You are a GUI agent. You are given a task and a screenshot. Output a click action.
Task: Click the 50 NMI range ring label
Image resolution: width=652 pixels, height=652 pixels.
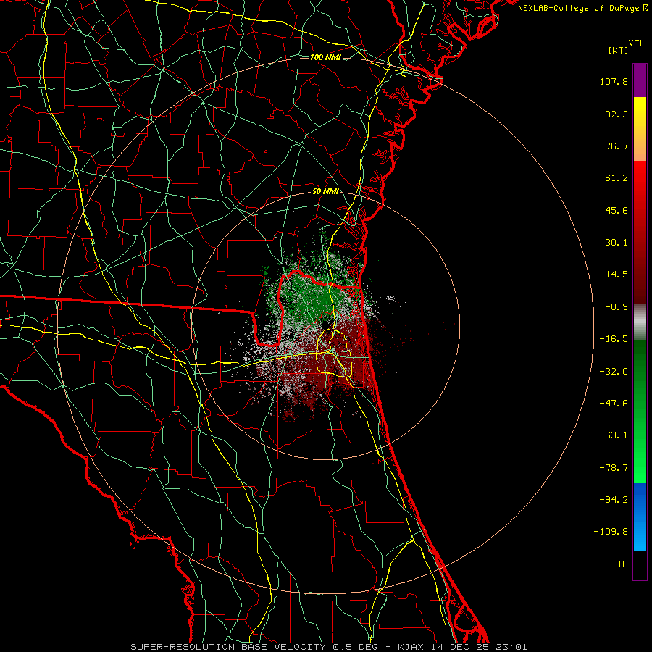[x=325, y=192]
